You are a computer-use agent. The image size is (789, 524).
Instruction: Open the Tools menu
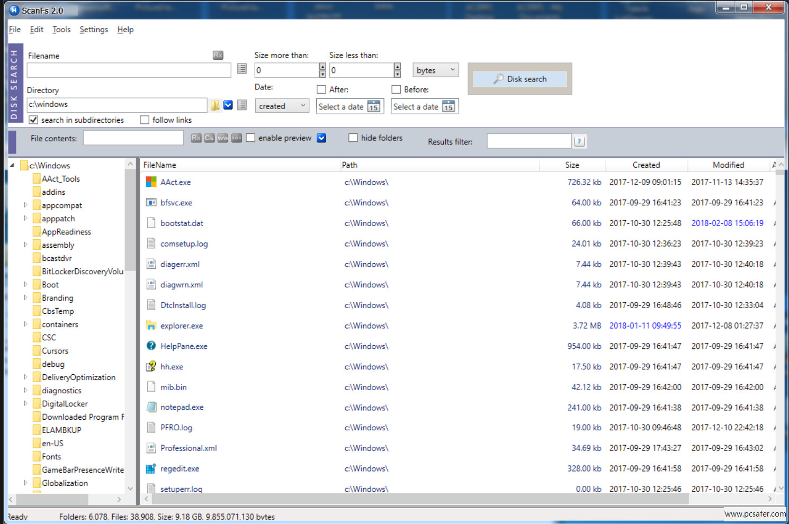61,30
